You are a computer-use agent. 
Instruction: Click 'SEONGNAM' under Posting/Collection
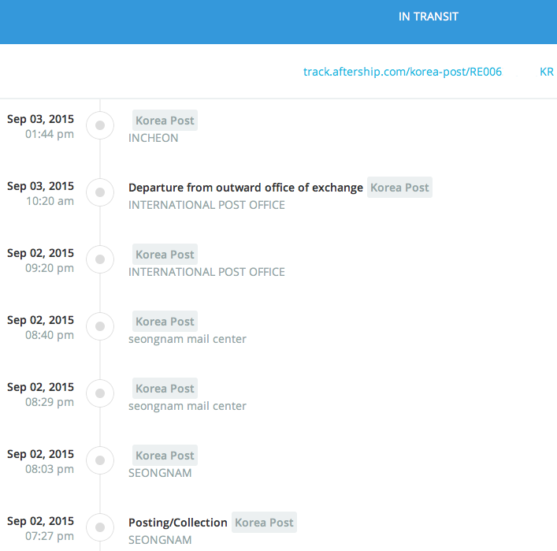[x=160, y=540]
